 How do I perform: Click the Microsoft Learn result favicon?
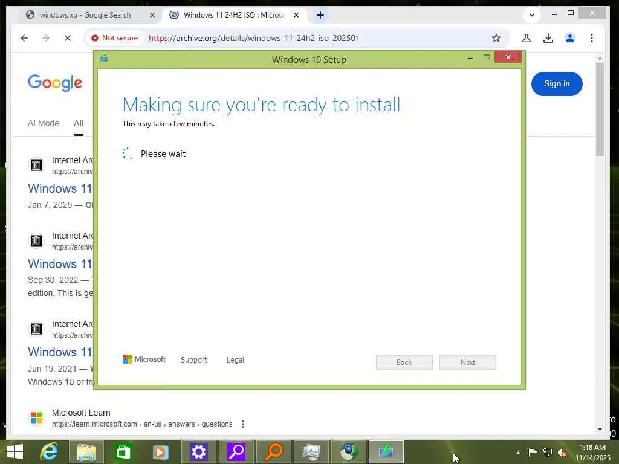tap(36, 417)
